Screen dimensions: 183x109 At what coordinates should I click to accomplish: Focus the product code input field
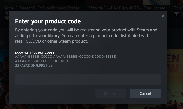pos(88,79)
